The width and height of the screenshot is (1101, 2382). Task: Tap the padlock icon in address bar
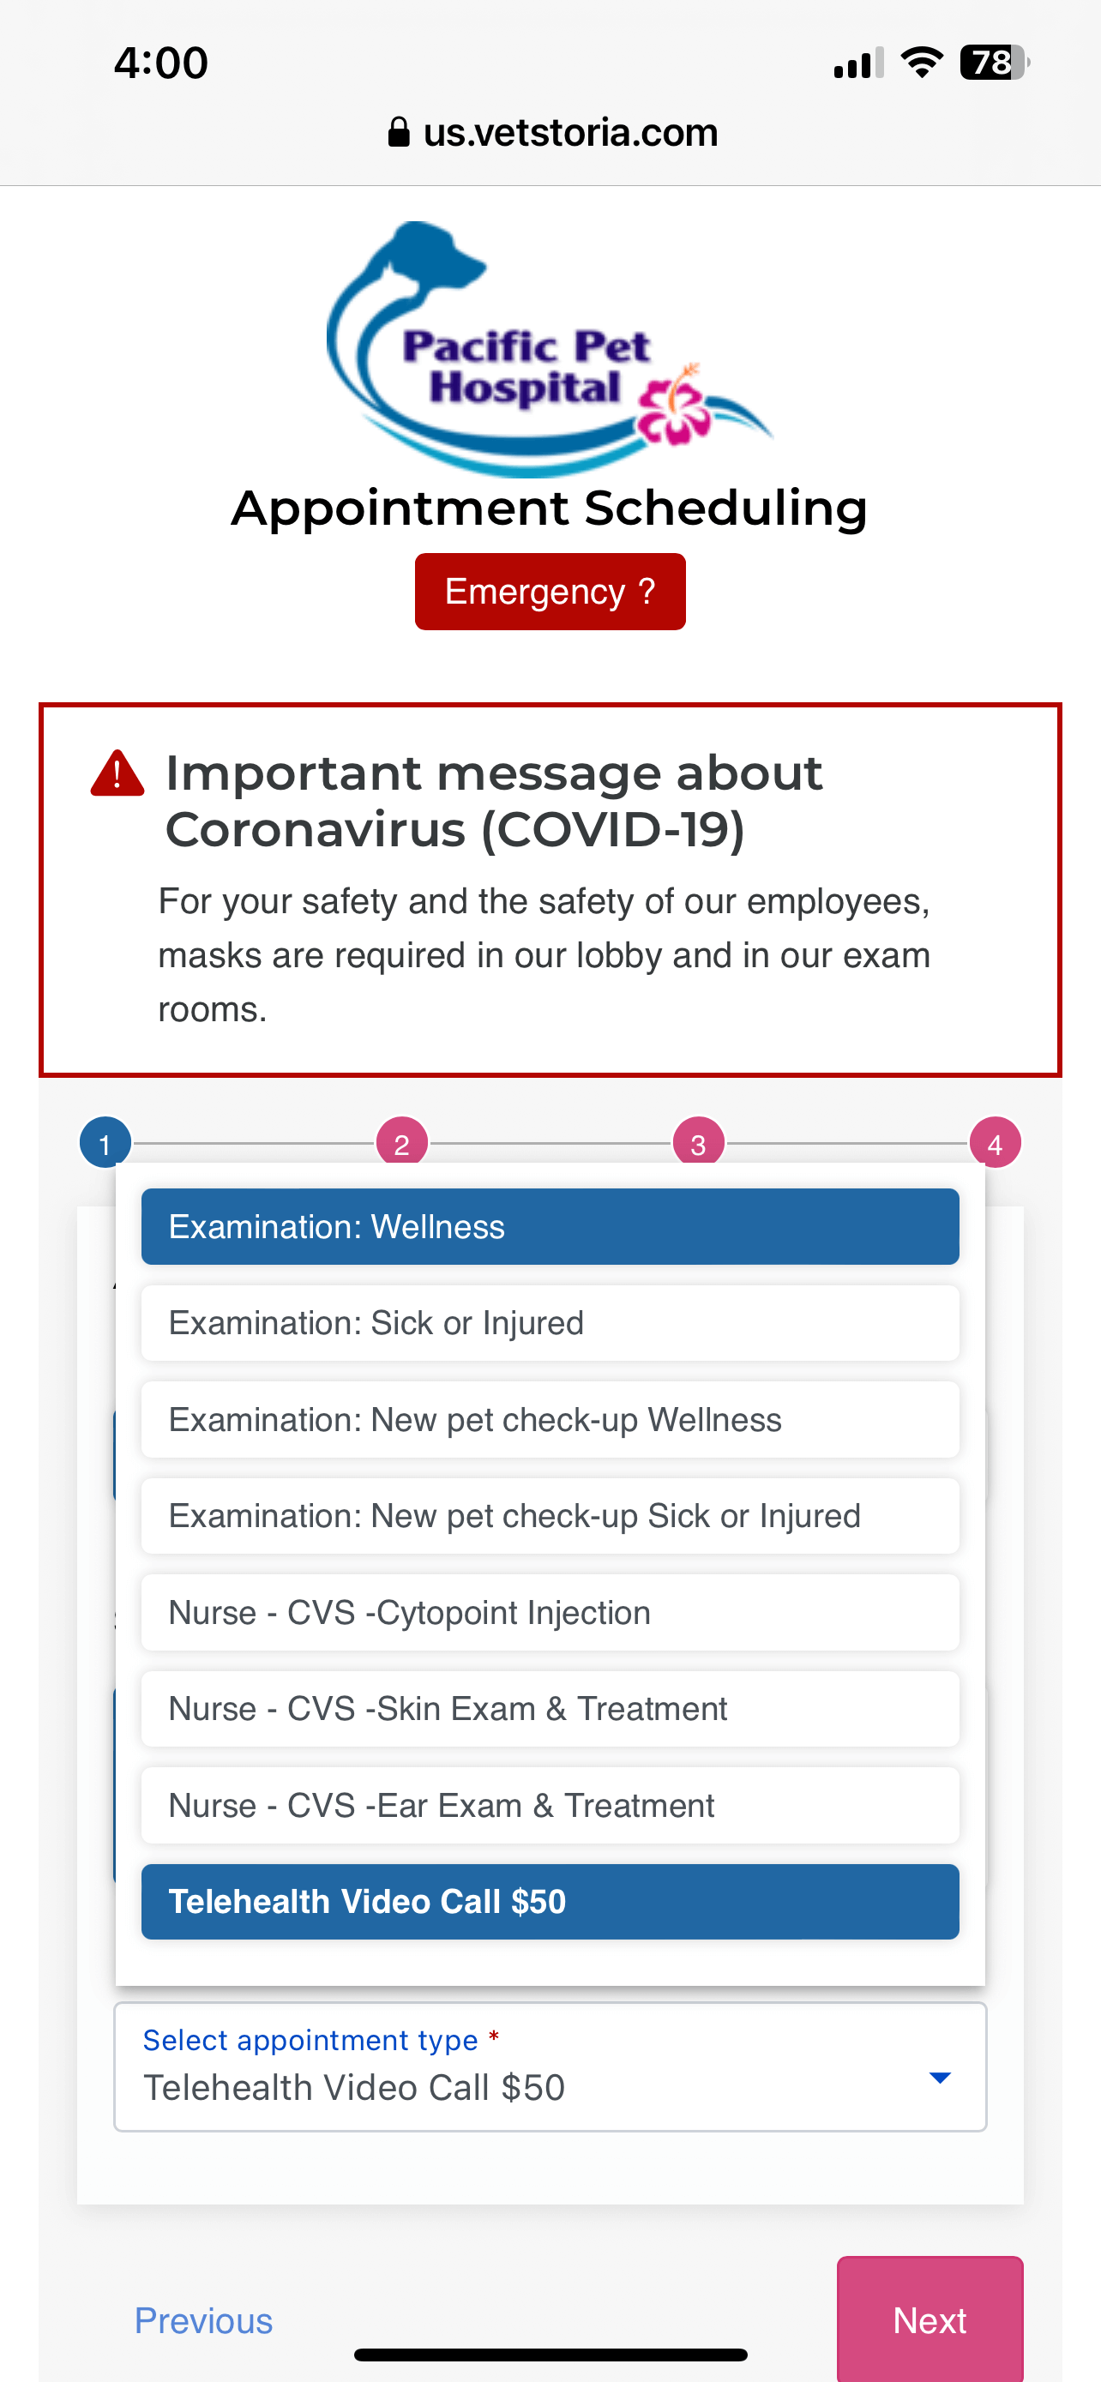pyautogui.click(x=399, y=132)
